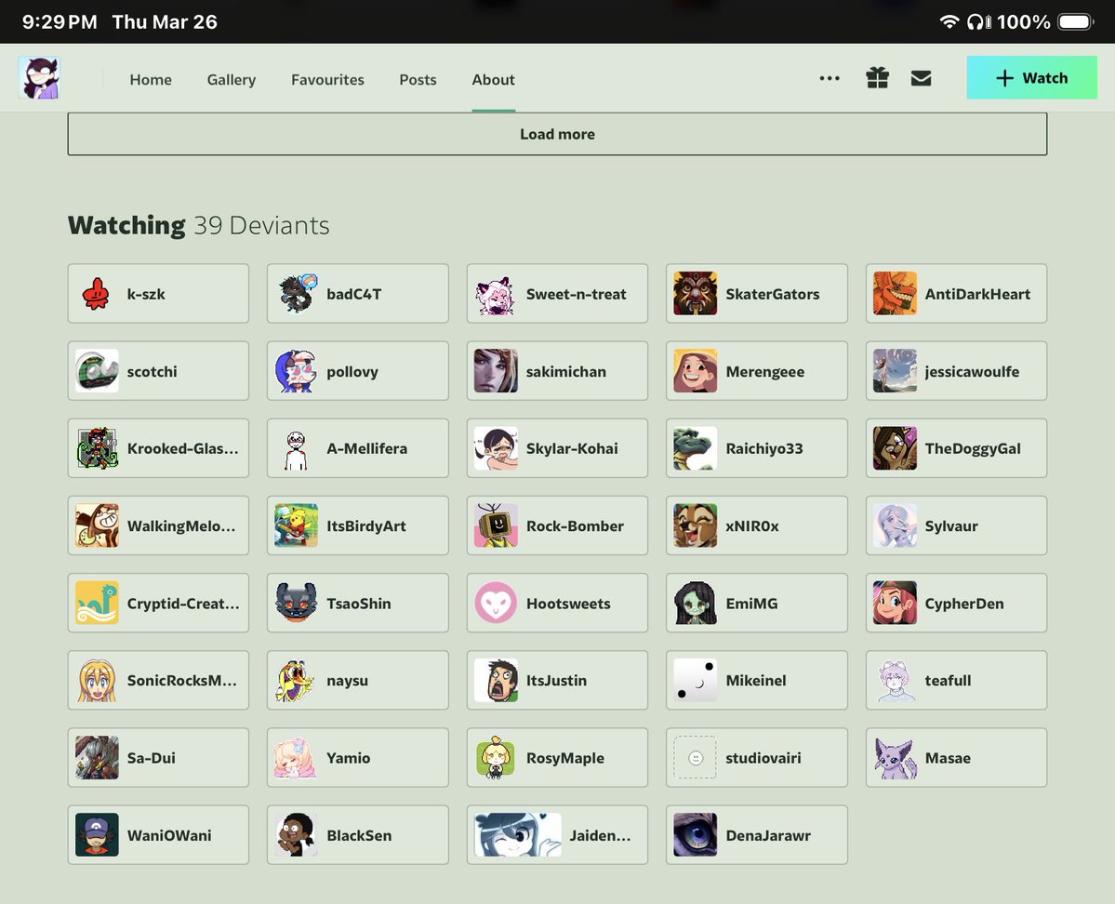Image resolution: width=1115 pixels, height=904 pixels.
Task: Open CypherDen profile name
Action: [x=964, y=604]
